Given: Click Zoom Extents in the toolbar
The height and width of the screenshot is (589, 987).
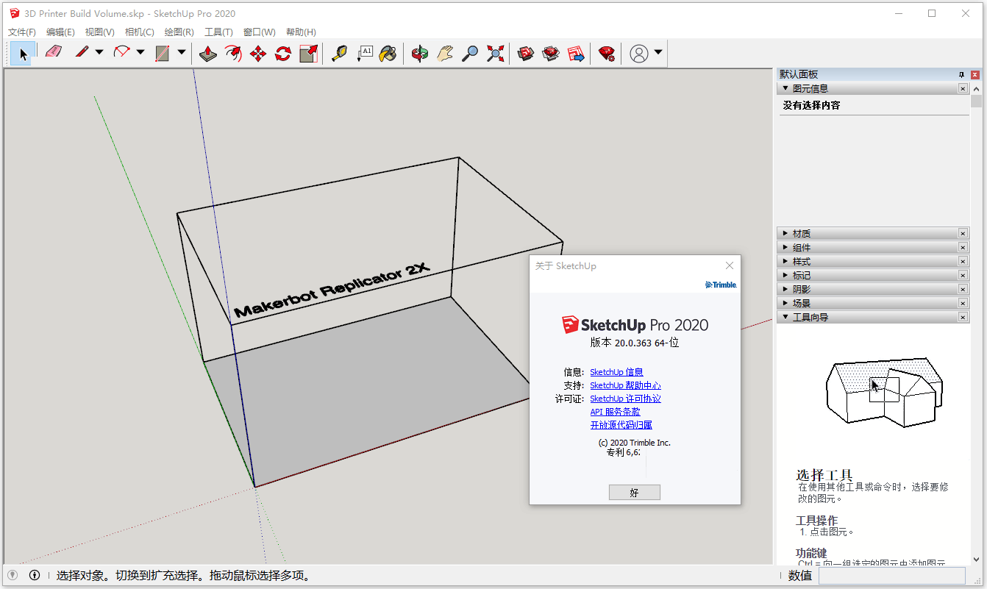Looking at the screenshot, I should [495, 53].
